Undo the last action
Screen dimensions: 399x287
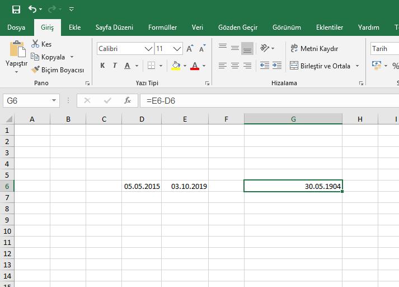pos(32,9)
